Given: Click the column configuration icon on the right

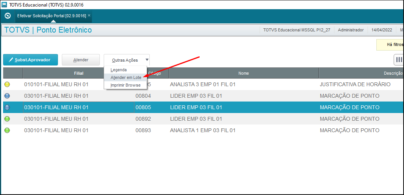Looking at the screenshot, I should [399, 60].
